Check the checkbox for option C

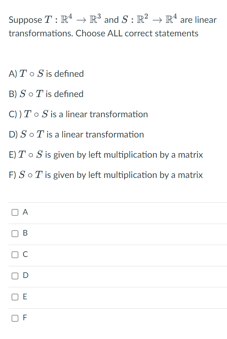coord(15,254)
